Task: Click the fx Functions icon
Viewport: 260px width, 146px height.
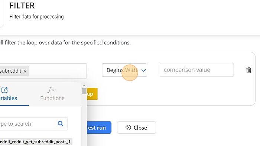Action: coord(51,90)
